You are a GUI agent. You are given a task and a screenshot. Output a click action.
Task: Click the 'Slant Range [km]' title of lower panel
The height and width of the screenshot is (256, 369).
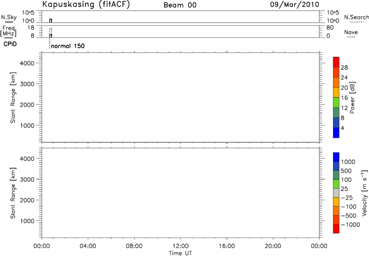point(13,193)
